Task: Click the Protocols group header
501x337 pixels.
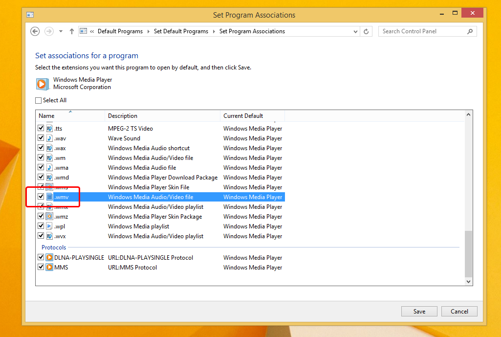Action: click(54, 247)
